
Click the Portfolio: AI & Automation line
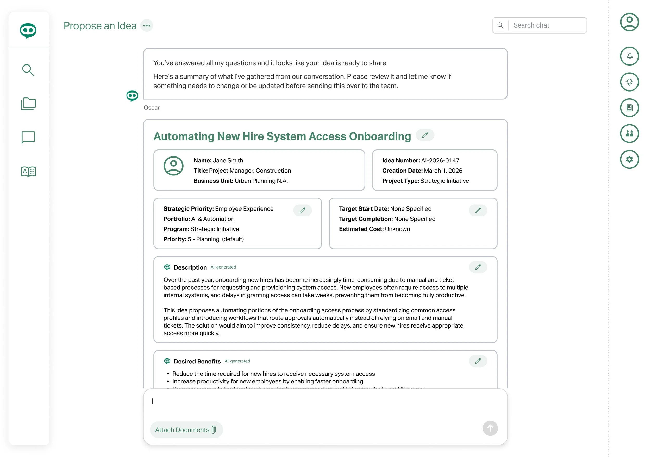pyautogui.click(x=199, y=219)
